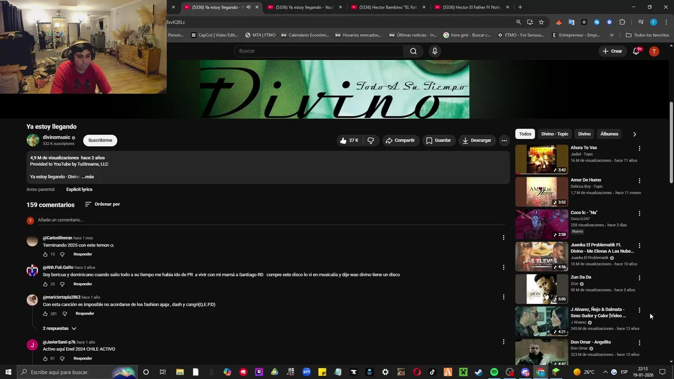Show hidden bookmarks with double-chevron

[611, 35]
